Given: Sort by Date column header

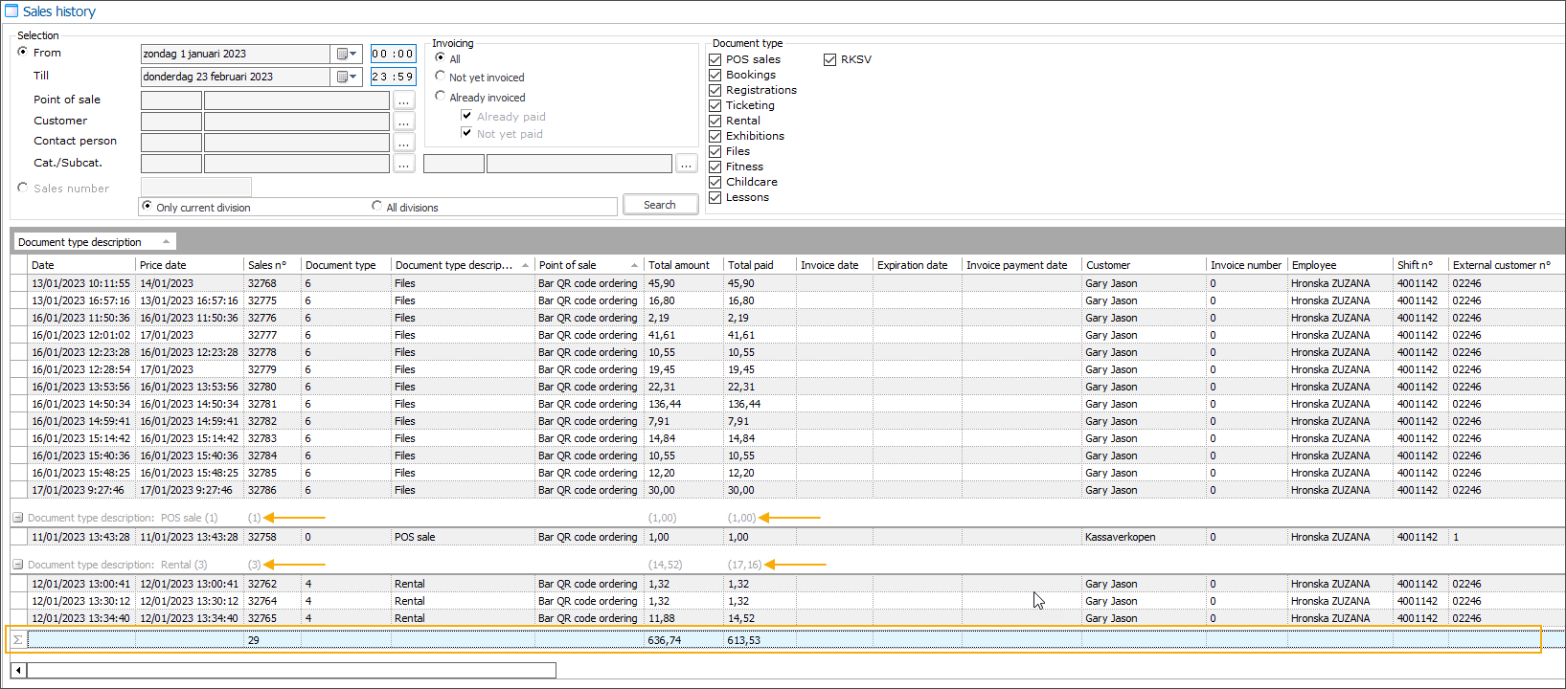Looking at the screenshot, I should (x=81, y=265).
